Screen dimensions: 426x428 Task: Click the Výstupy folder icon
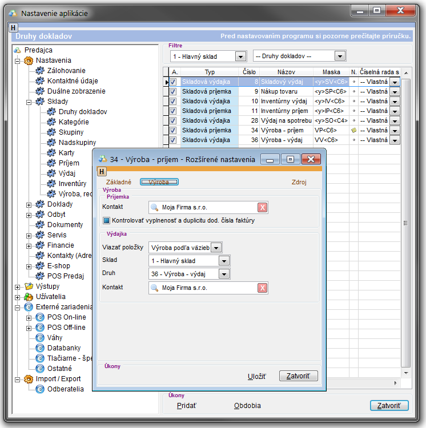coord(28,286)
